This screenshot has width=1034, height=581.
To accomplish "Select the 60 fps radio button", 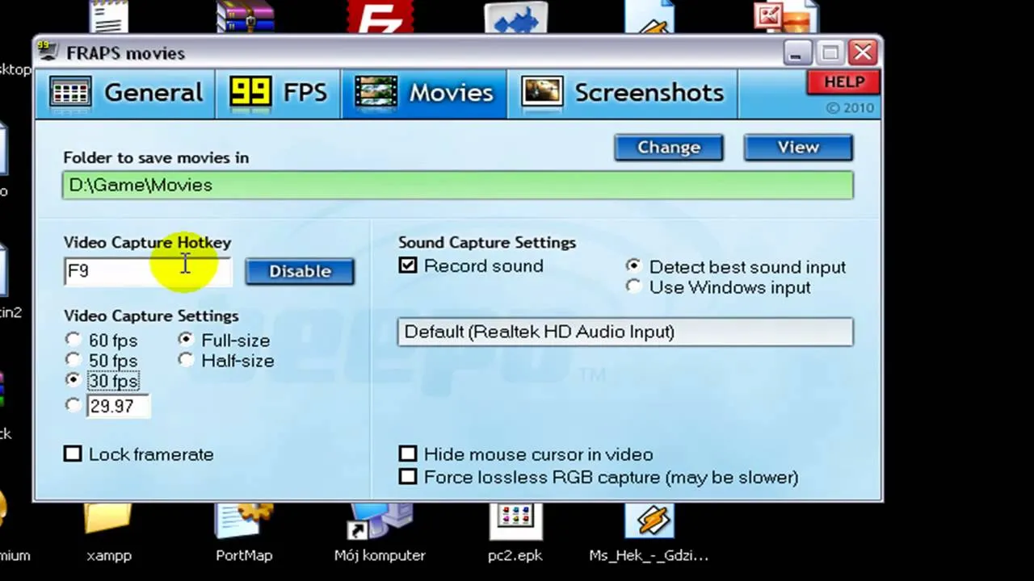I will [74, 340].
